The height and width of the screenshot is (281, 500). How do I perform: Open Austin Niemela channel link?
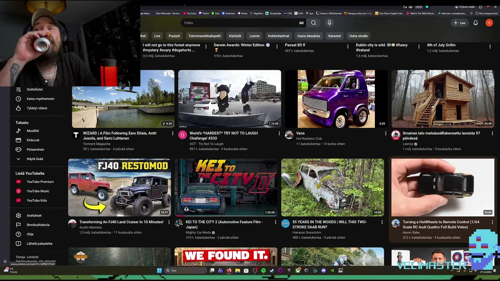(x=90, y=227)
